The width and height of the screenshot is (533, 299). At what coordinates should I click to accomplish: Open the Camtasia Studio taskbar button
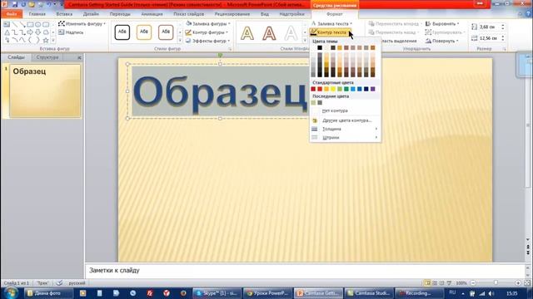click(x=369, y=293)
